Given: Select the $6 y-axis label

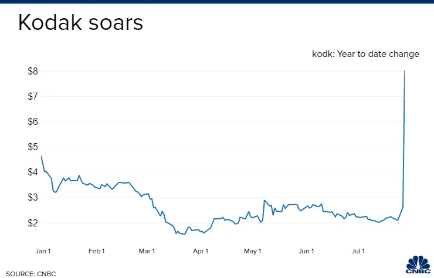Looking at the screenshot, I should (32, 122).
